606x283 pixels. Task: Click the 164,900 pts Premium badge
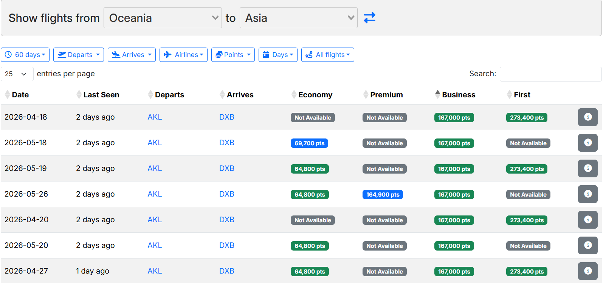(383, 195)
